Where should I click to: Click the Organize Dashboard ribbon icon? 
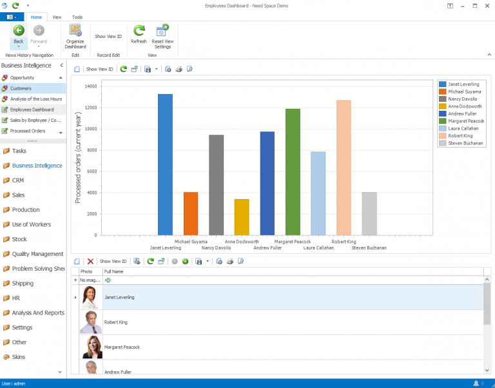coord(75,31)
